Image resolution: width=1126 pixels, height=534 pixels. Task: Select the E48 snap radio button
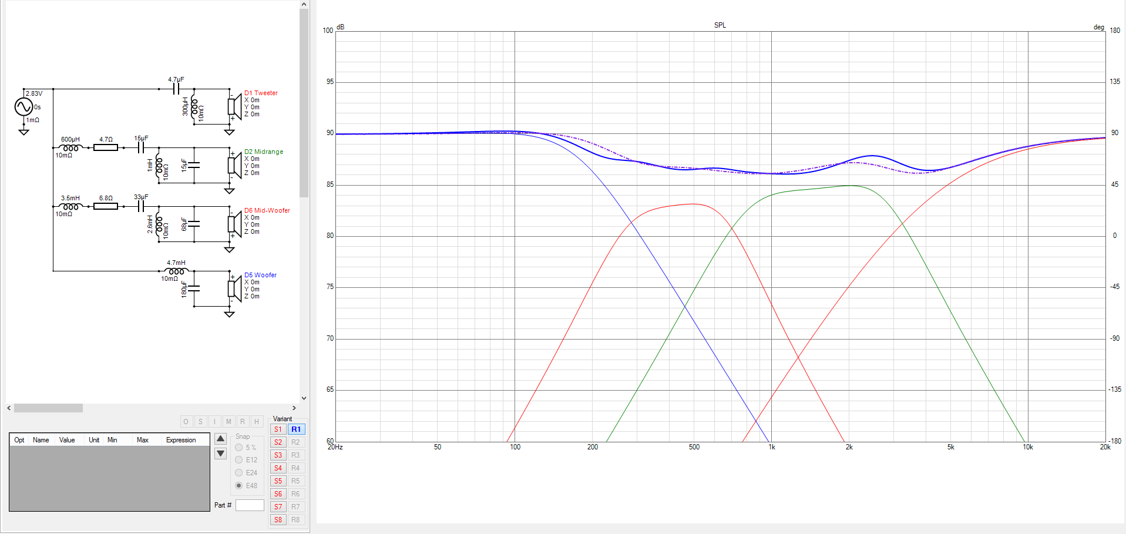tap(239, 486)
